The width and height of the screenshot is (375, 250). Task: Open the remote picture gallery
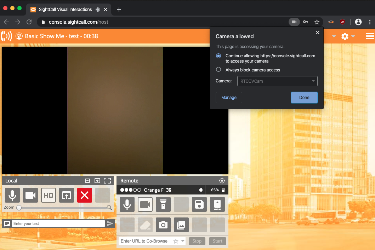point(181,225)
